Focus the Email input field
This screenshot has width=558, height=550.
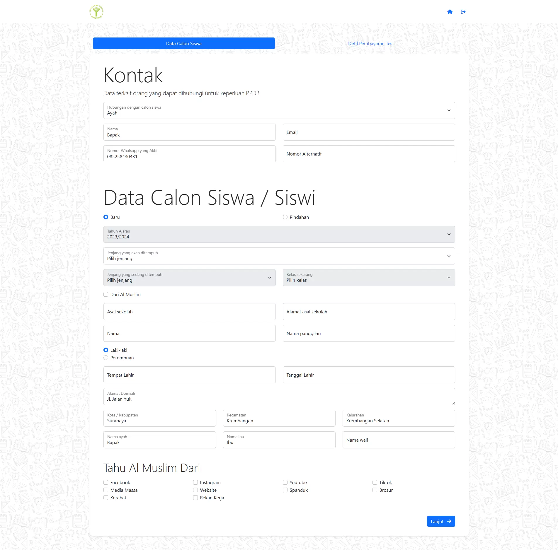click(x=369, y=132)
